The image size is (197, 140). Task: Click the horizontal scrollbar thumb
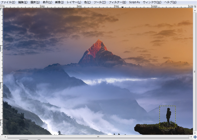pos(98,137)
